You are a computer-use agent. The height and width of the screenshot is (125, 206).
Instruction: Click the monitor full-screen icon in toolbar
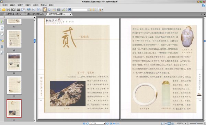pos(28,10)
